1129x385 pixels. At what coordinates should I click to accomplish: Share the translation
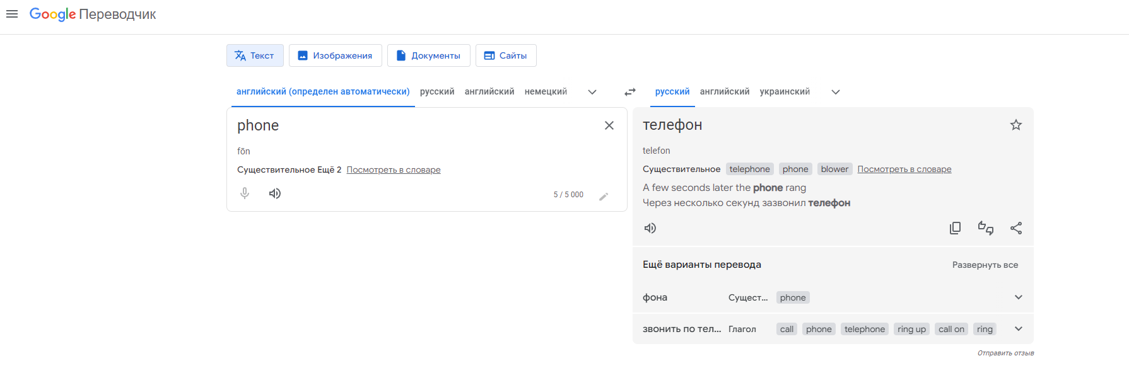point(1016,228)
